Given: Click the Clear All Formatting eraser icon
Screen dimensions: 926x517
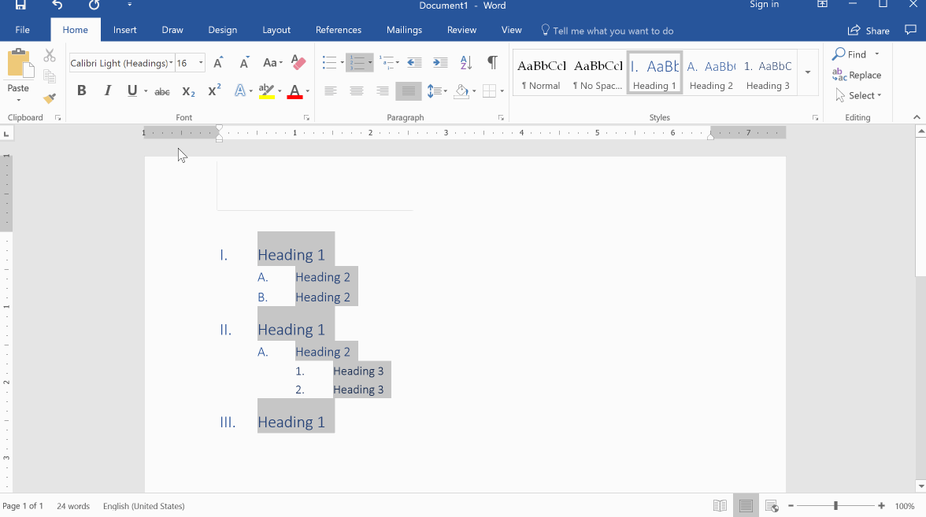Looking at the screenshot, I should pos(298,63).
